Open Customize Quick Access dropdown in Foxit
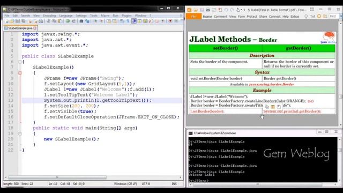343x193 pixels. tap(244, 10)
